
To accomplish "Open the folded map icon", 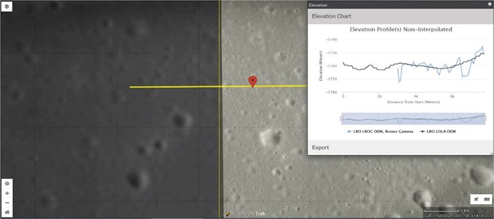I will click(x=487, y=199).
